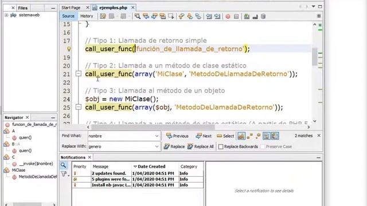367x206 pixels.
Task: Close the find and replace bar
Action: tap(319, 136)
